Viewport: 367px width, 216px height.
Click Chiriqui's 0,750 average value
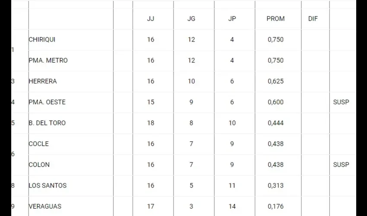pyautogui.click(x=275, y=39)
